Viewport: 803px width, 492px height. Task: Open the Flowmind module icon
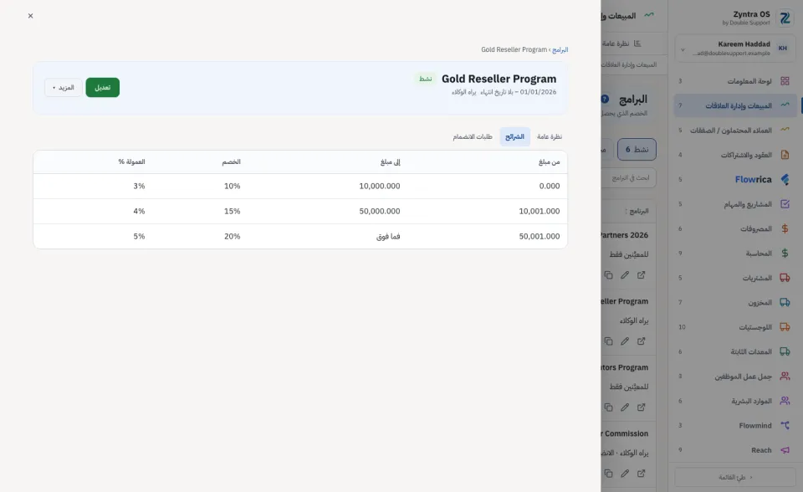[x=785, y=425]
